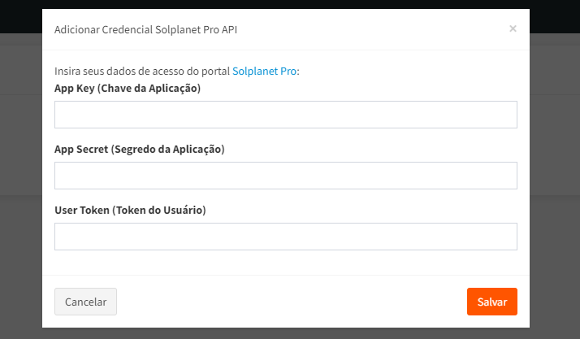Screen dimensions: 580x339
Task: Click the App Secret (Segredo da Aplicação) label
Action: [139, 150]
